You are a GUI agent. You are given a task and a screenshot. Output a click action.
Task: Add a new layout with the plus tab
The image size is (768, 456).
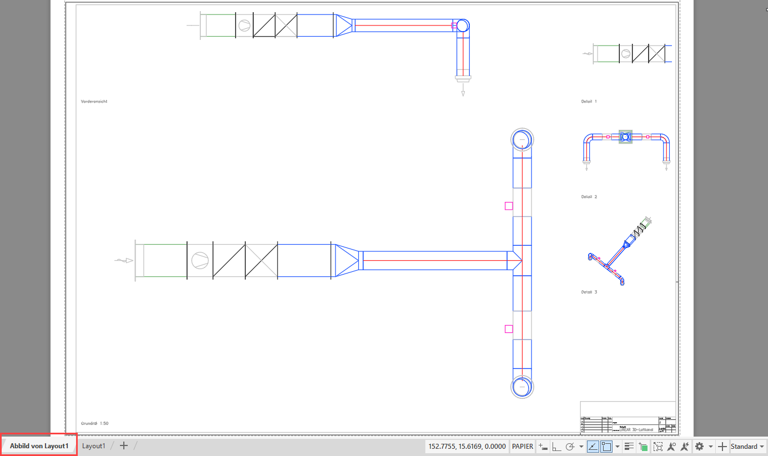click(x=124, y=446)
